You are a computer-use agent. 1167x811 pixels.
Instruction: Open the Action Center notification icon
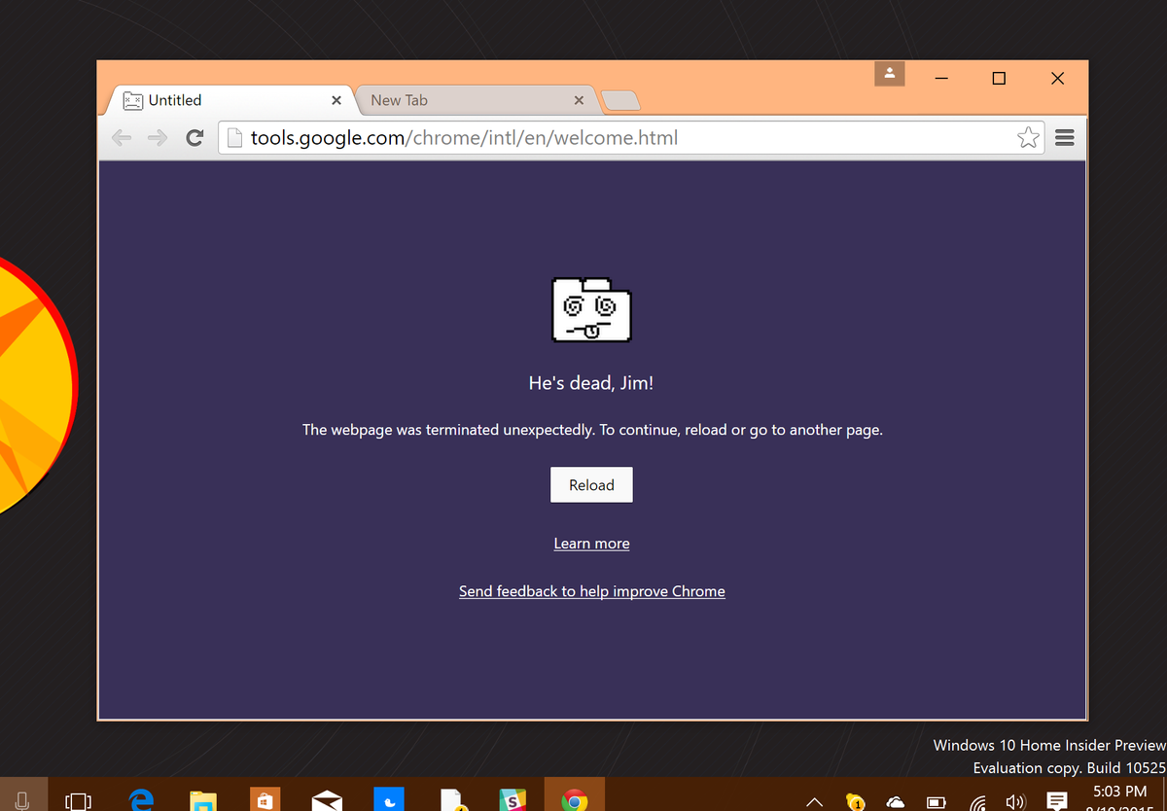coord(1057,799)
